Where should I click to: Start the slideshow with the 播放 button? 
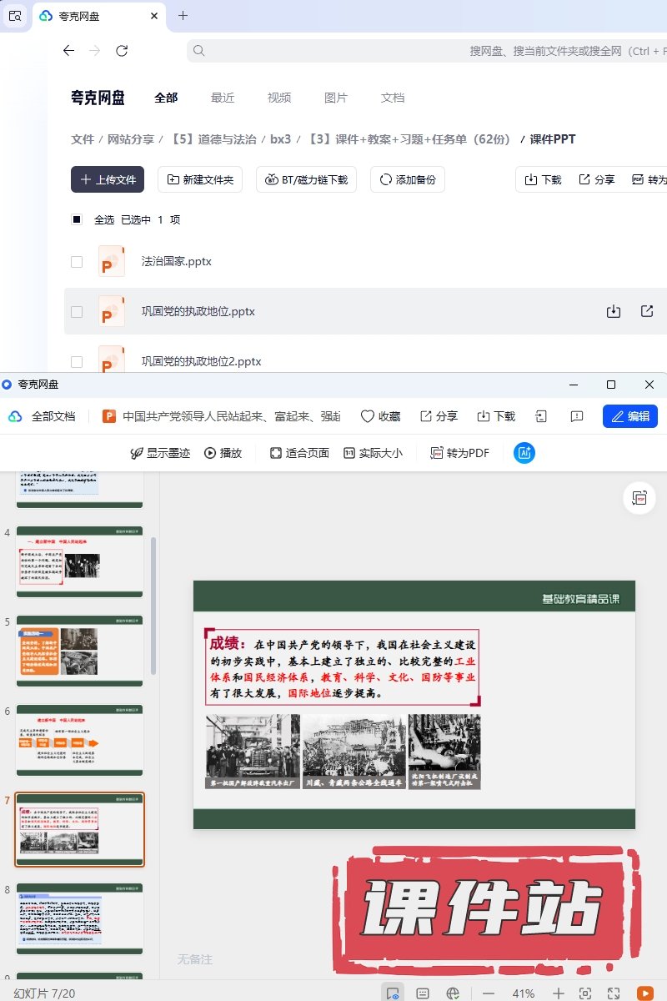click(223, 453)
